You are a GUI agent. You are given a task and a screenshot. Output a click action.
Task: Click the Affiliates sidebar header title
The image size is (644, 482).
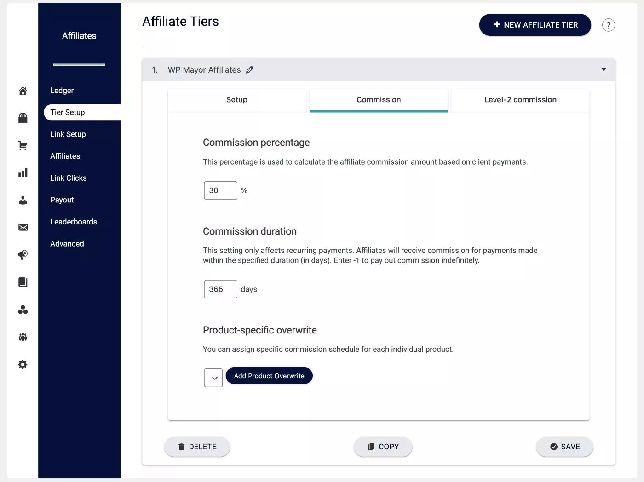79,36
